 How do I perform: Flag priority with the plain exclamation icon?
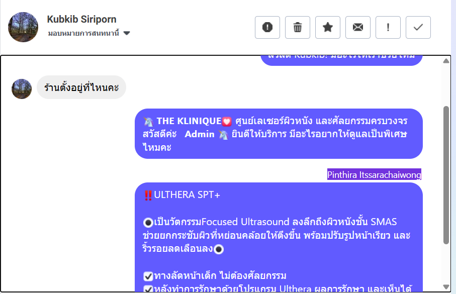[388, 28]
